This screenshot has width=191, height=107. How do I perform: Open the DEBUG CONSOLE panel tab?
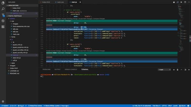pos(71,70)
